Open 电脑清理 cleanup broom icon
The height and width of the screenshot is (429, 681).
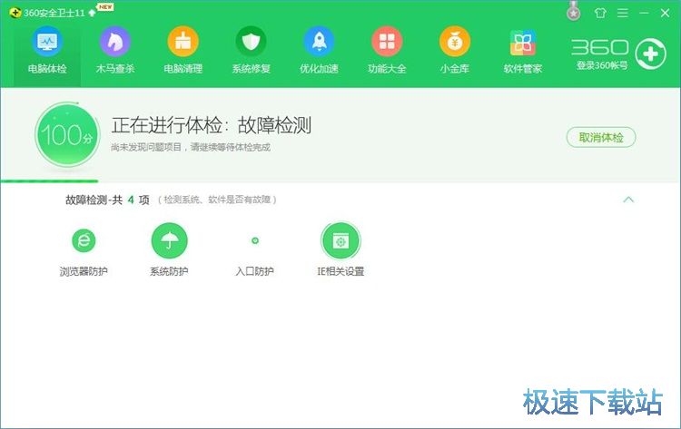point(183,42)
